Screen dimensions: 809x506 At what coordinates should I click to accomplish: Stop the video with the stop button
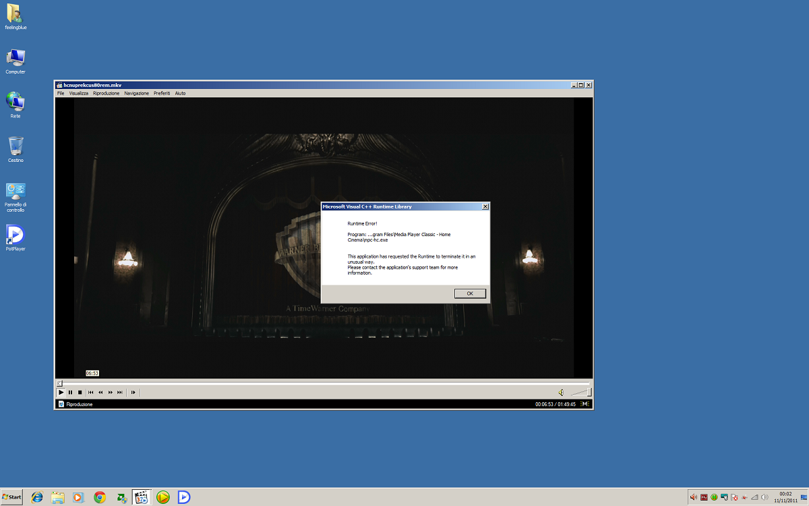[x=80, y=392]
